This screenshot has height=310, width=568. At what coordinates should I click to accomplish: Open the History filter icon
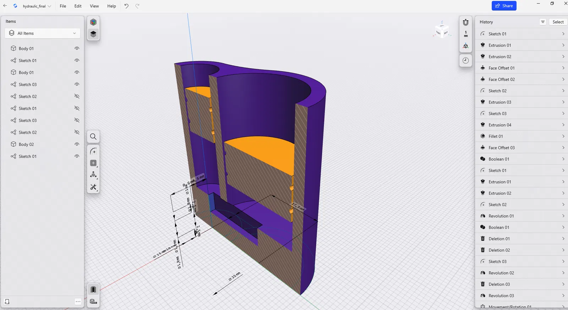pos(543,22)
